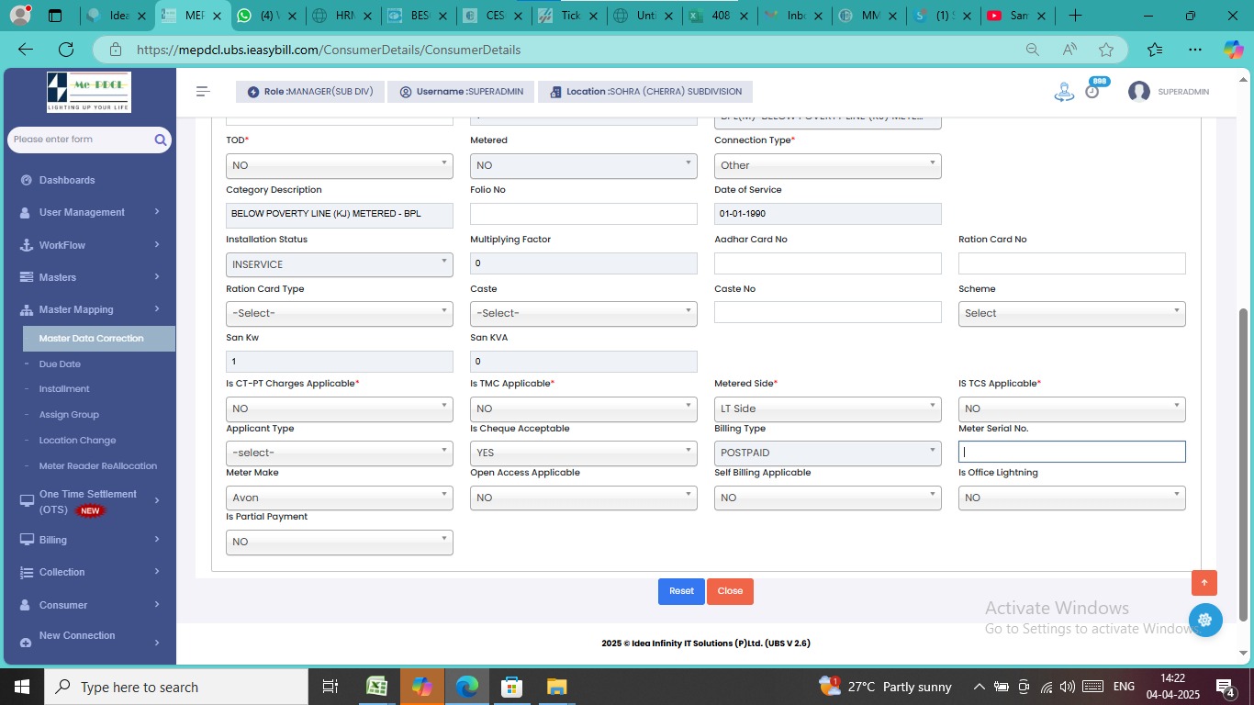Screen dimensions: 1254x705
Task: Click the support agent icon in header
Action: (x=1064, y=92)
